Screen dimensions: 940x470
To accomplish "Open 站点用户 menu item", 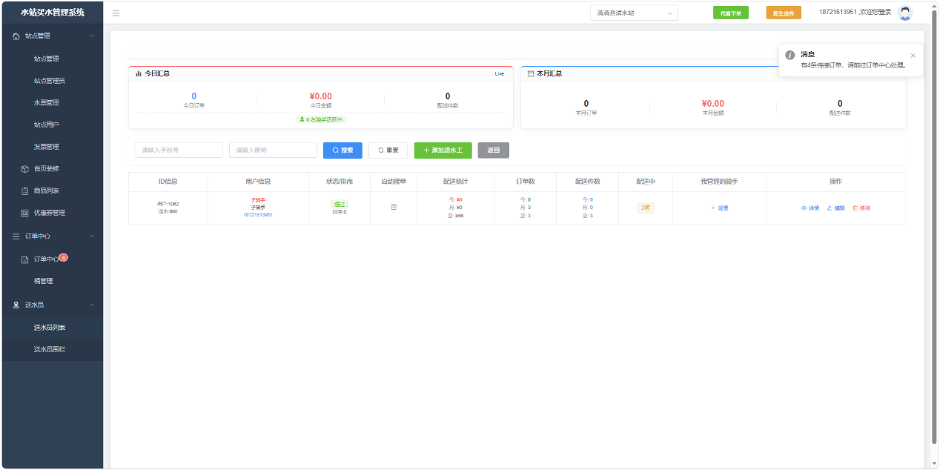I will (46, 125).
